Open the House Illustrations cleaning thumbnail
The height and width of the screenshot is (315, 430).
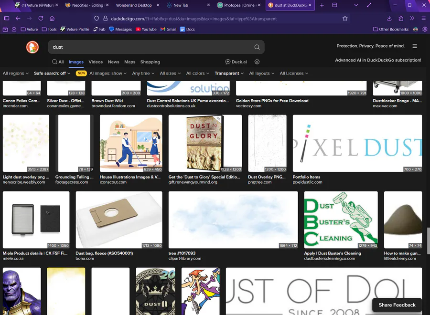pos(131,143)
